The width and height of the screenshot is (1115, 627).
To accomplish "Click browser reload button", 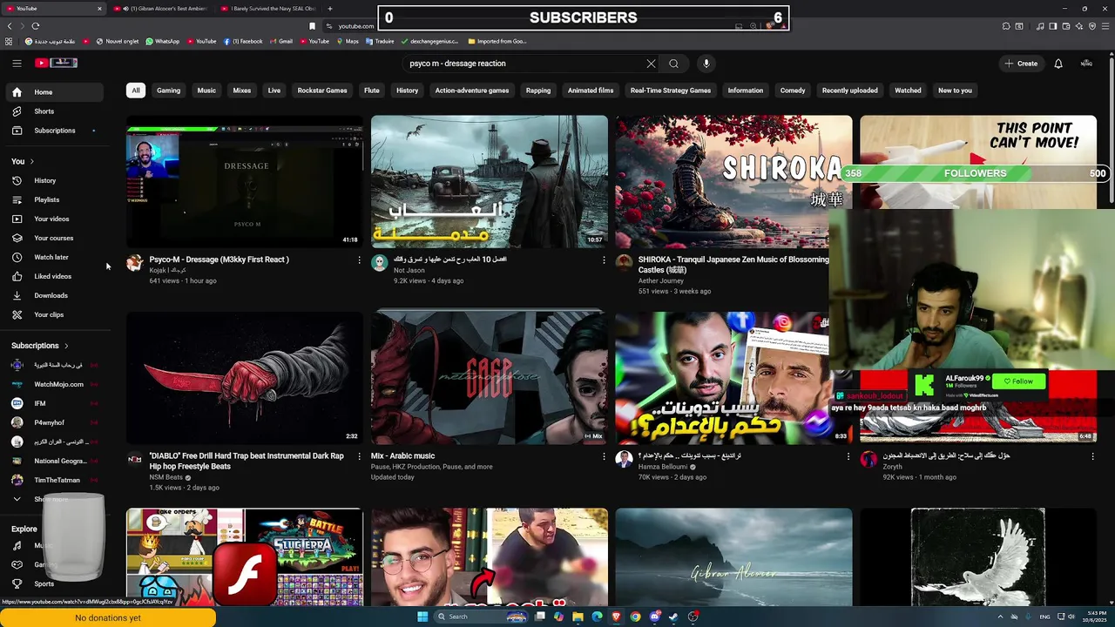I will point(36,26).
